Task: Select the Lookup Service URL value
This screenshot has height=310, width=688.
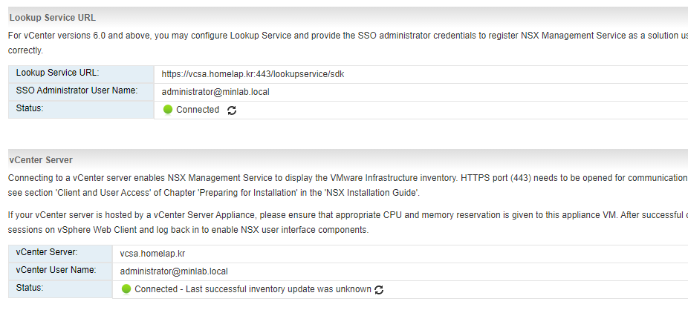Action: 253,74
